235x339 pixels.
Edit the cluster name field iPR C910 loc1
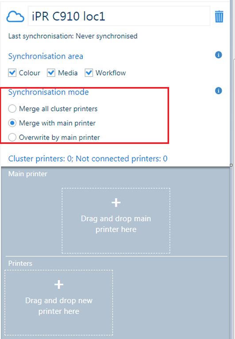pyautogui.click(x=119, y=16)
